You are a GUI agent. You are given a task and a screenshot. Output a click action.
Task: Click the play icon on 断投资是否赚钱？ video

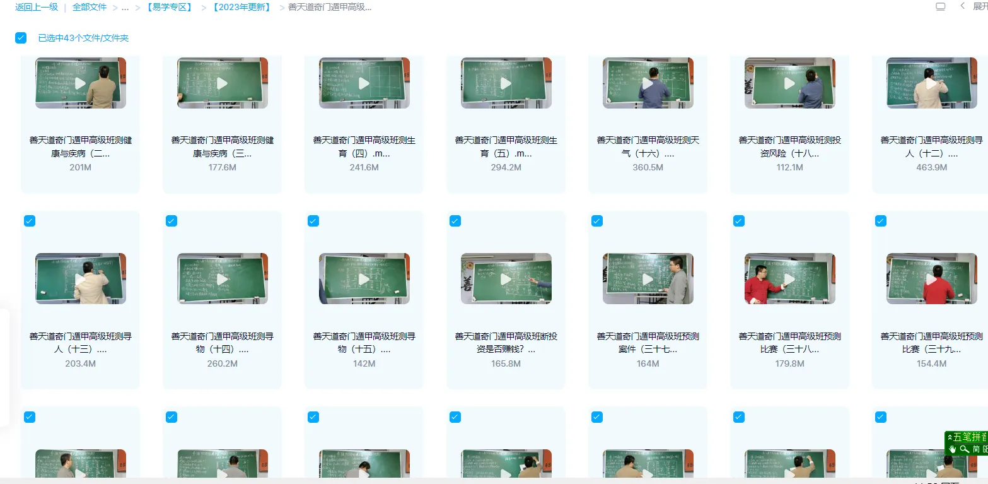click(x=506, y=279)
